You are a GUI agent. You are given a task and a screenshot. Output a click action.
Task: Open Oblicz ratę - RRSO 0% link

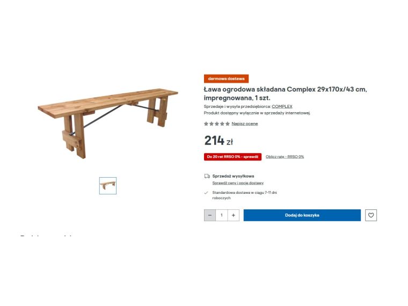click(x=285, y=157)
